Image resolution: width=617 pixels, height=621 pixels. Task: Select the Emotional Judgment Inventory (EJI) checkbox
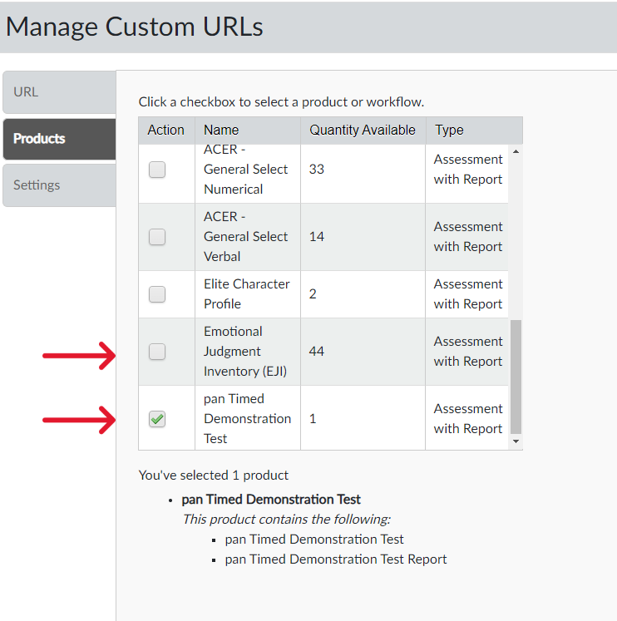coord(157,352)
